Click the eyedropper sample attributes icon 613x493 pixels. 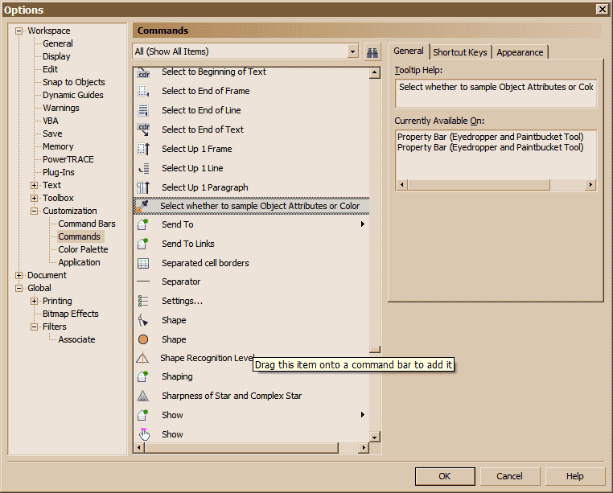pos(142,206)
